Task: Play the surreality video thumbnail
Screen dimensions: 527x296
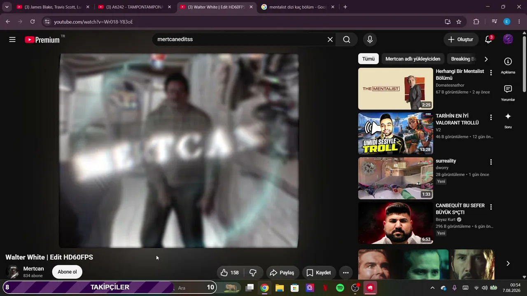Action: pyautogui.click(x=396, y=178)
